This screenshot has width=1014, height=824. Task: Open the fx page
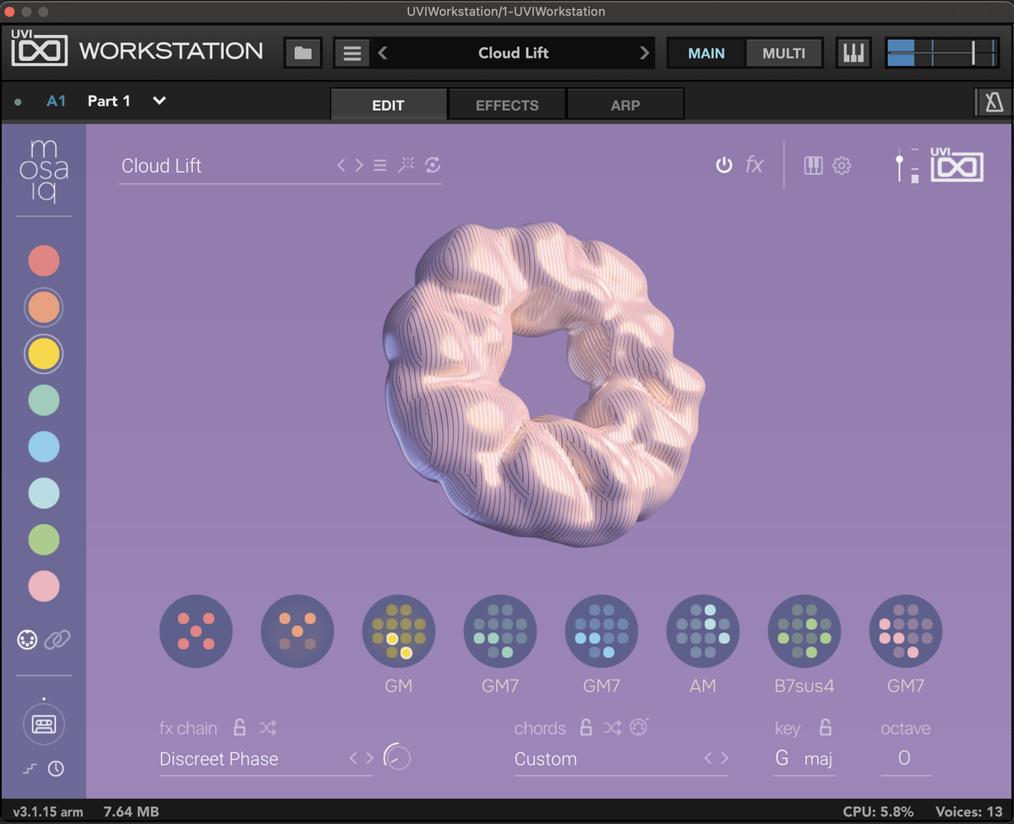755,166
